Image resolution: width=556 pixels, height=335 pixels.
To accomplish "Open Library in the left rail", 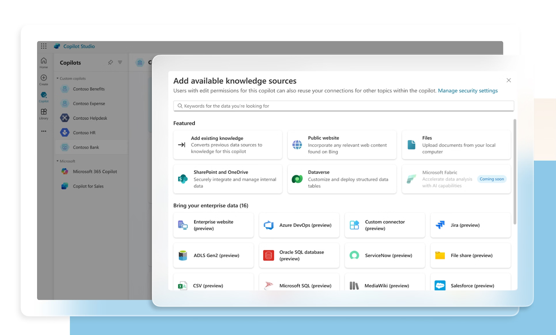I will coord(44,114).
